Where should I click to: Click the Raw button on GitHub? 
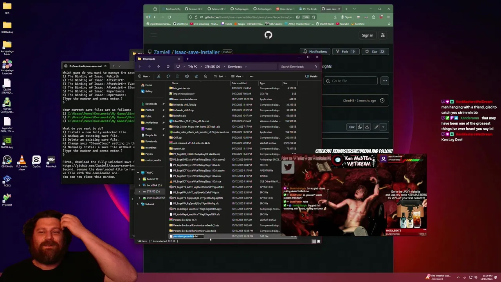(x=351, y=127)
